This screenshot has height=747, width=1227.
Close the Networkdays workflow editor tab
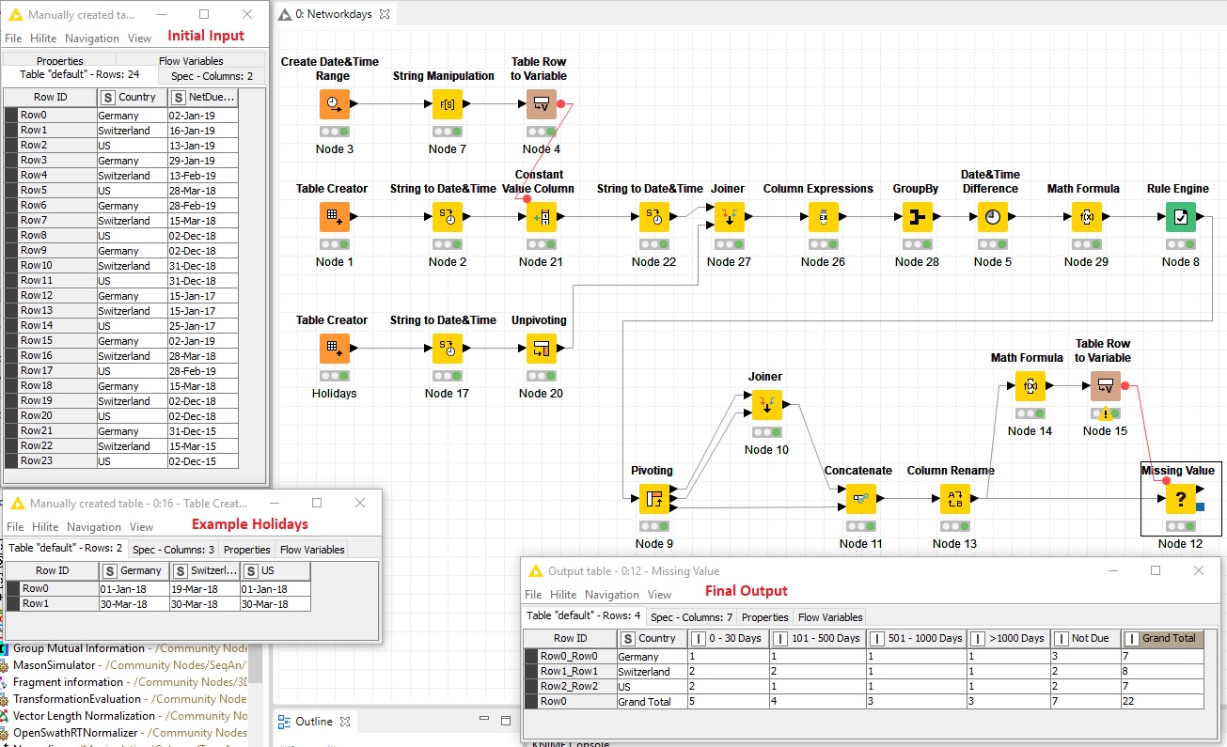coord(386,14)
